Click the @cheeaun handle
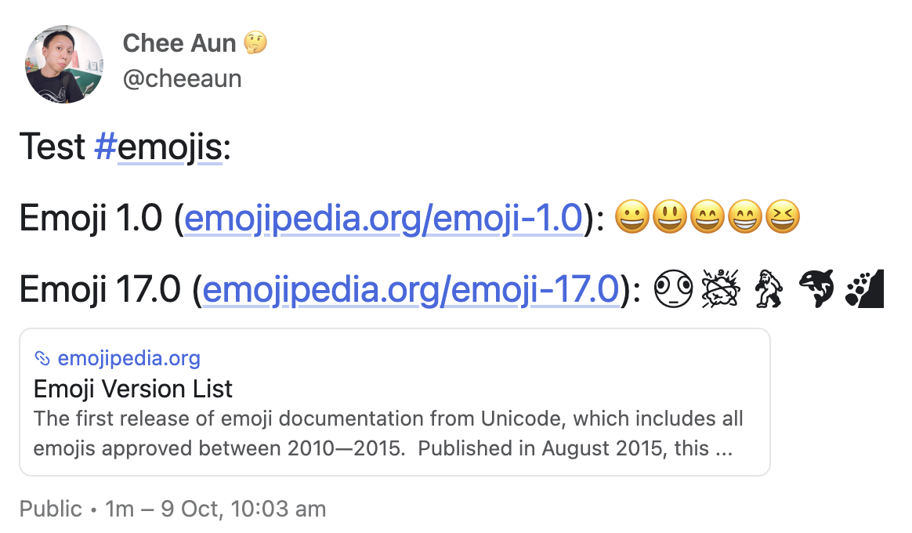 tap(182, 78)
